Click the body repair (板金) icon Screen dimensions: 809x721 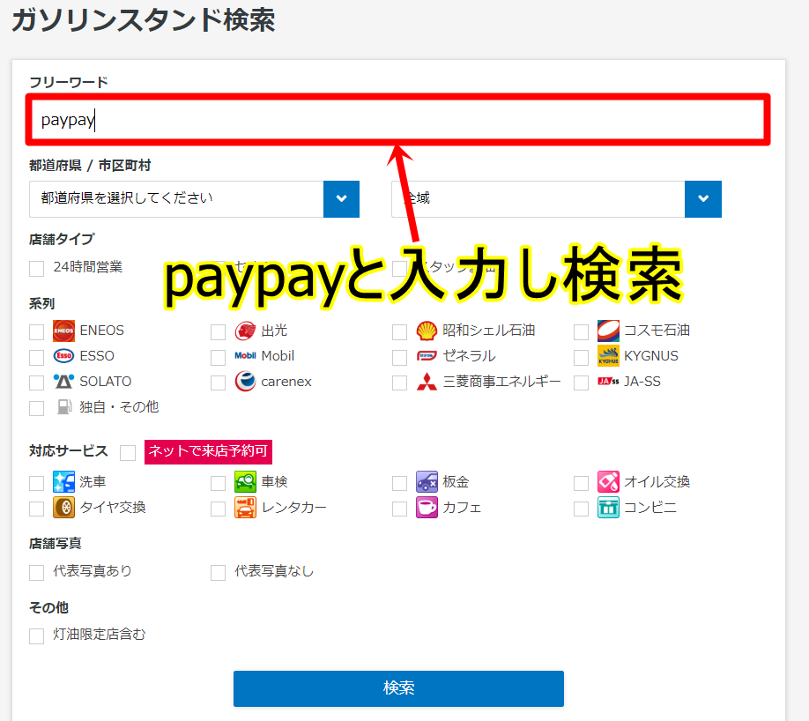(x=427, y=482)
